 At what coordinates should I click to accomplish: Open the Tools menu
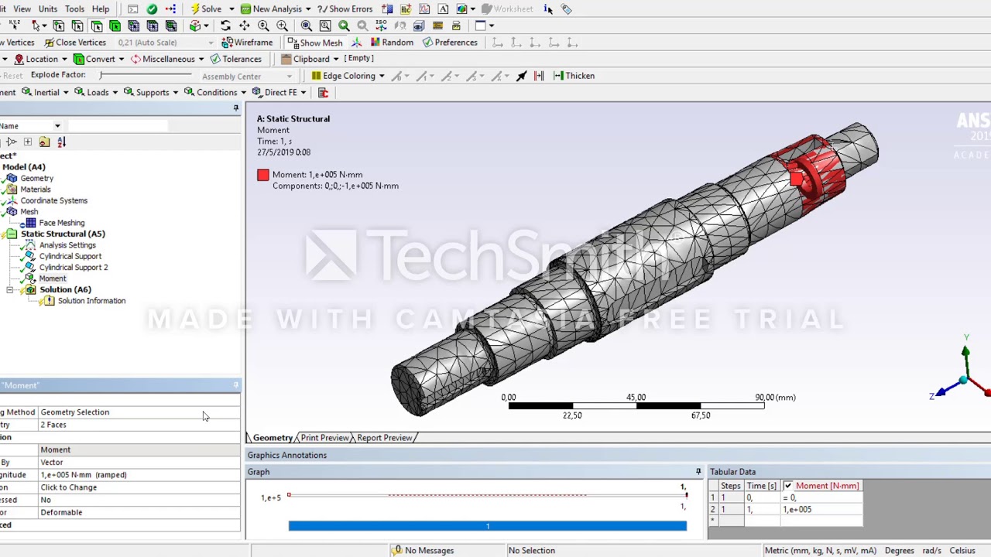[74, 9]
